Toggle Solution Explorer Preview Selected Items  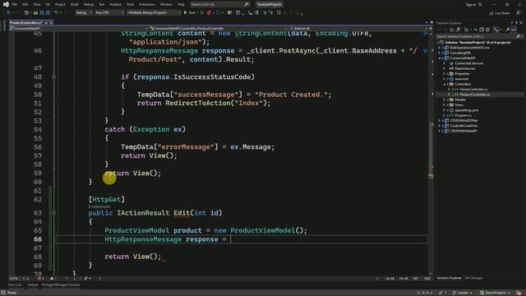pyautogui.click(x=514, y=30)
